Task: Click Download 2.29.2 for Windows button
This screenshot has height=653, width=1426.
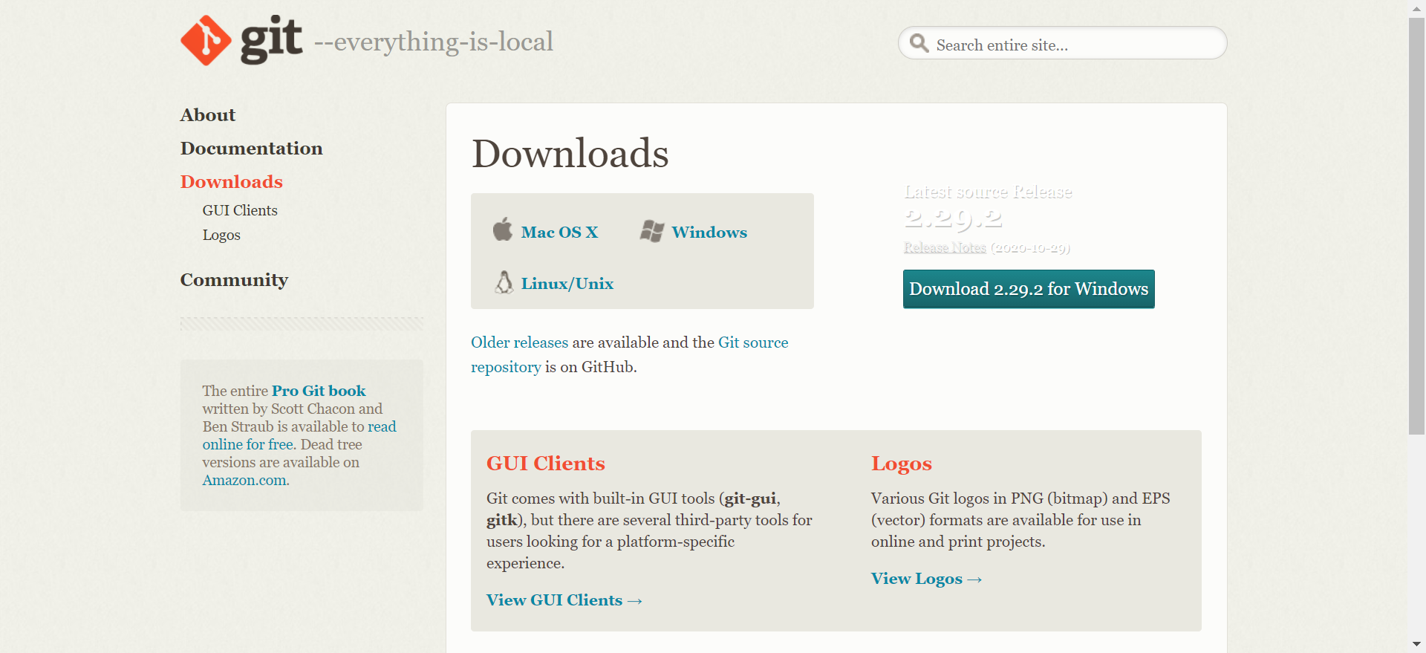Action: pos(1029,289)
